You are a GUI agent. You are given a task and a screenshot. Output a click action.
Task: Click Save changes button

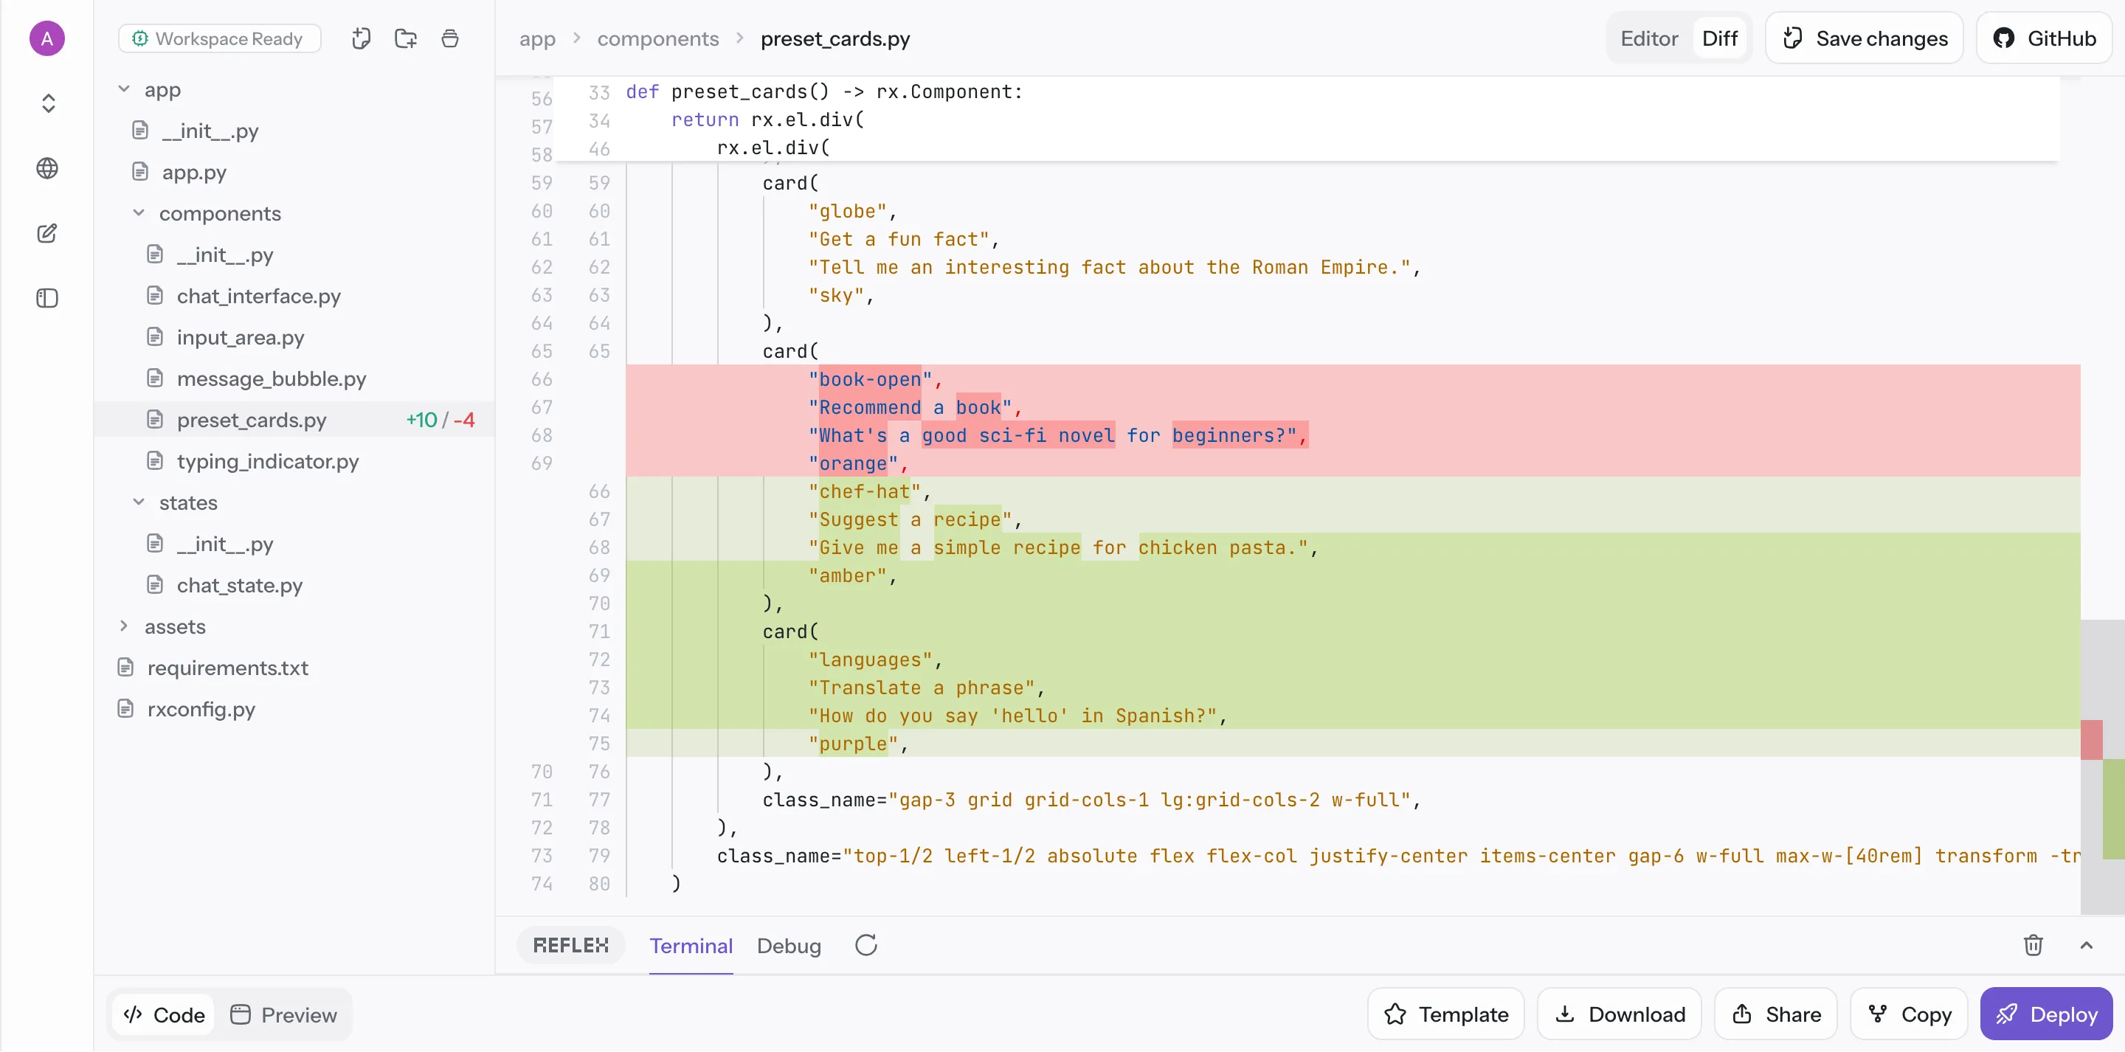[x=1865, y=39]
